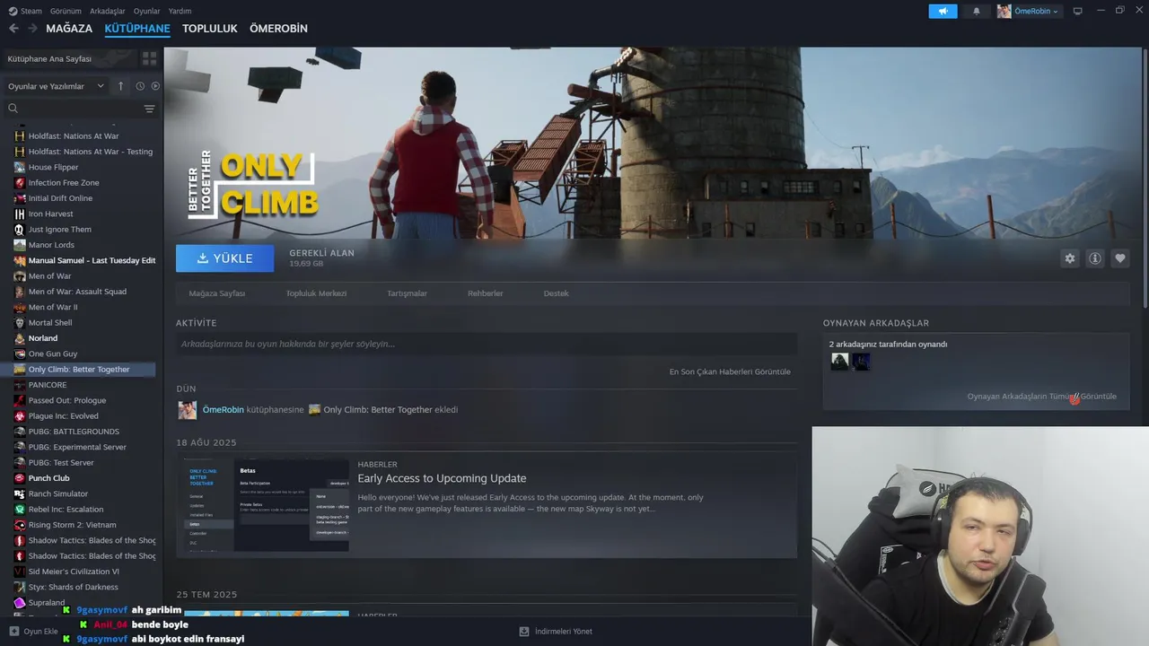Click first friend avatar in Oynayan Arkadaşlar
The height and width of the screenshot is (646, 1149).
[x=839, y=362]
